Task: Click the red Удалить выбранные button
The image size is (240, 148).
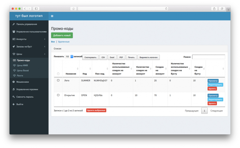Action: click(96, 110)
